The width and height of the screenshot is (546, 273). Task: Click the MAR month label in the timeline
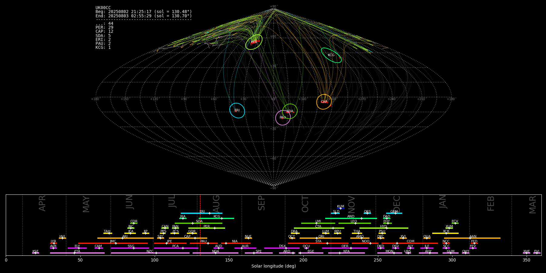pos(533,205)
